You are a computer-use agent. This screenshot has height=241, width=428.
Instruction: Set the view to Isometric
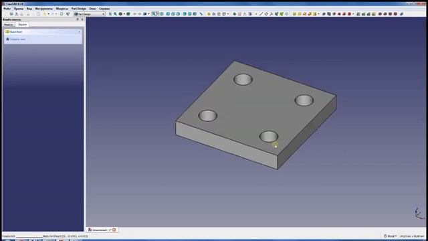tap(162, 13)
